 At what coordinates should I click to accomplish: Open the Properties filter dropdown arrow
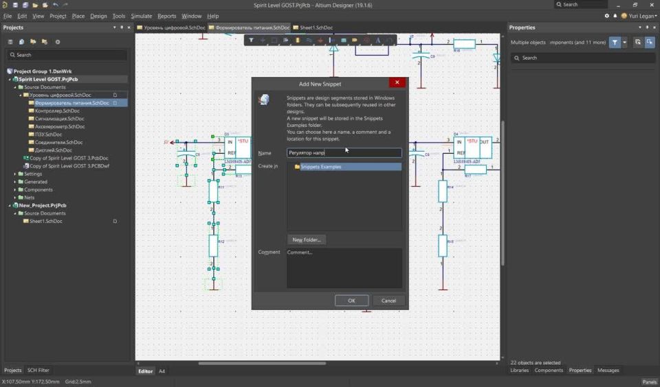(x=625, y=43)
